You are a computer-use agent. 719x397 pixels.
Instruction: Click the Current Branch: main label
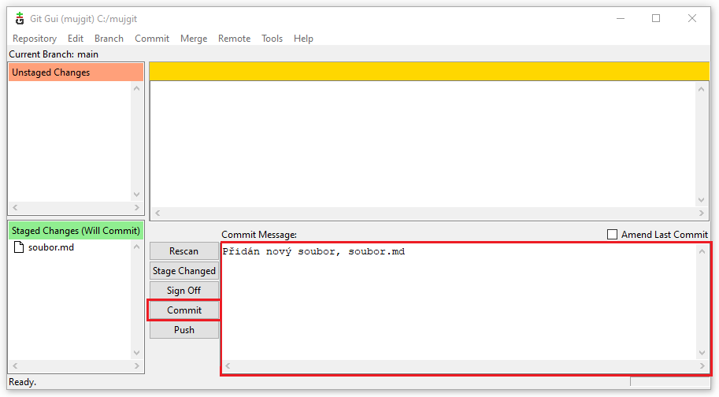54,54
